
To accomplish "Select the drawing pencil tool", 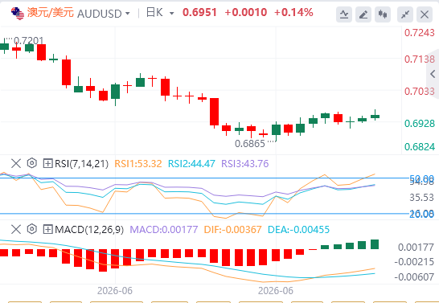I will click(x=363, y=14).
